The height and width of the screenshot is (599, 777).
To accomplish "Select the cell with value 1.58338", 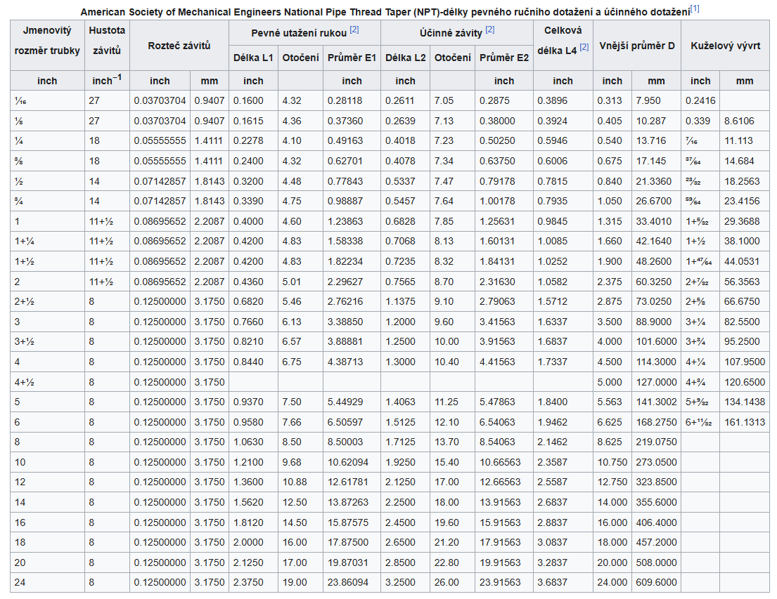I will [352, 241].
